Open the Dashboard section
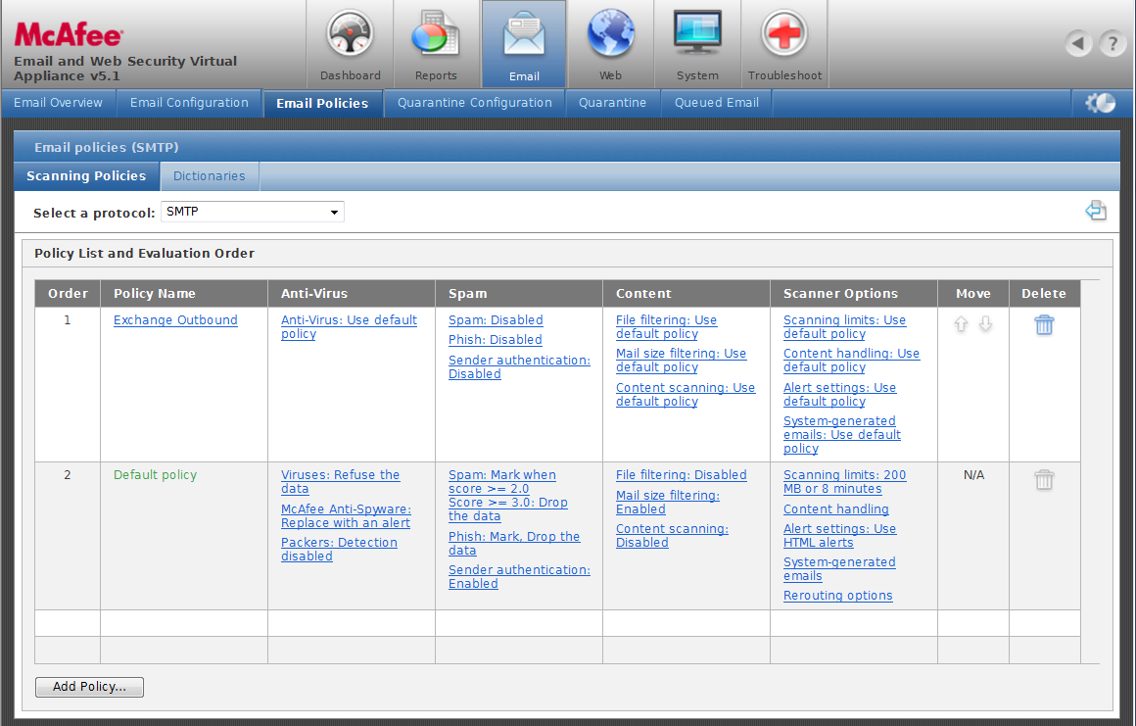Screen dimensions: 1136x726 pyautogui.click(x=350, y=45)
